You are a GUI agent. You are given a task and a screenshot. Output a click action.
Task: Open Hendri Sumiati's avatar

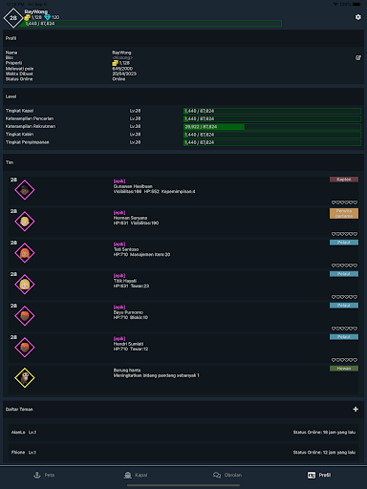point(25,348)
